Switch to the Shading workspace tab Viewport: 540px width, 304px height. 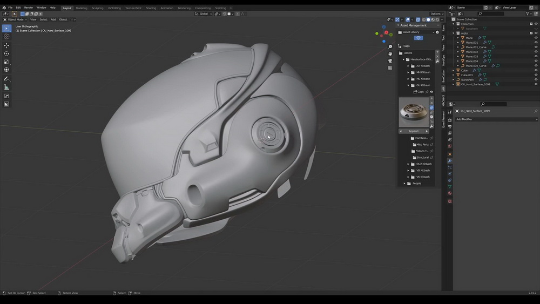(151, 8)
